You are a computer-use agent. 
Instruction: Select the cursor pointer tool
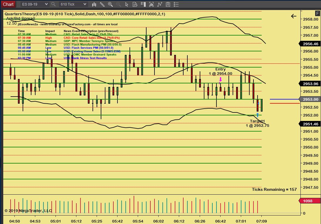pyautogui.click(x=127, y=4)
